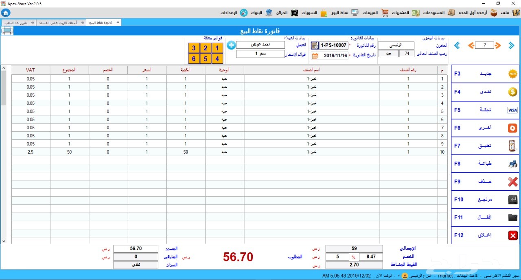
Task: Select suspended invoice number 3
Action: pos(194,48)
